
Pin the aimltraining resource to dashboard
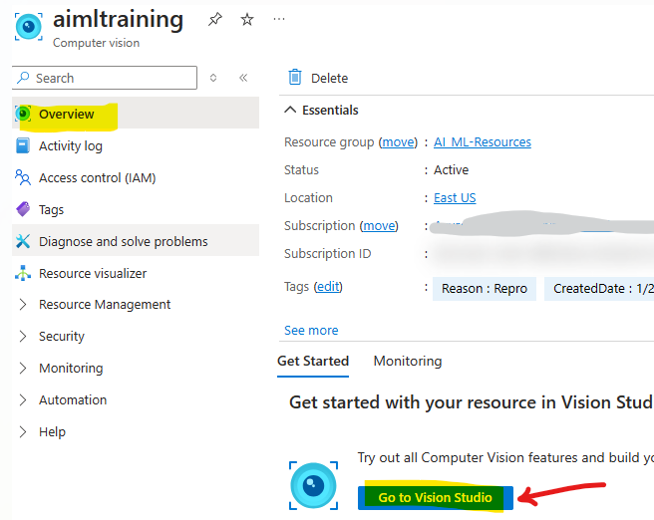coord(215,19)
